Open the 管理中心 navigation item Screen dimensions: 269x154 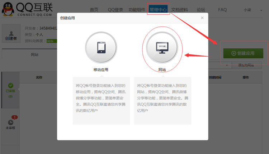pos(158,10)
